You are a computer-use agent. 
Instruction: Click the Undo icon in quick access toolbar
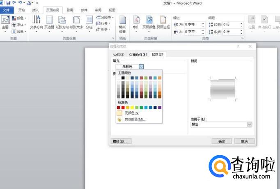[x=20, y=3]
